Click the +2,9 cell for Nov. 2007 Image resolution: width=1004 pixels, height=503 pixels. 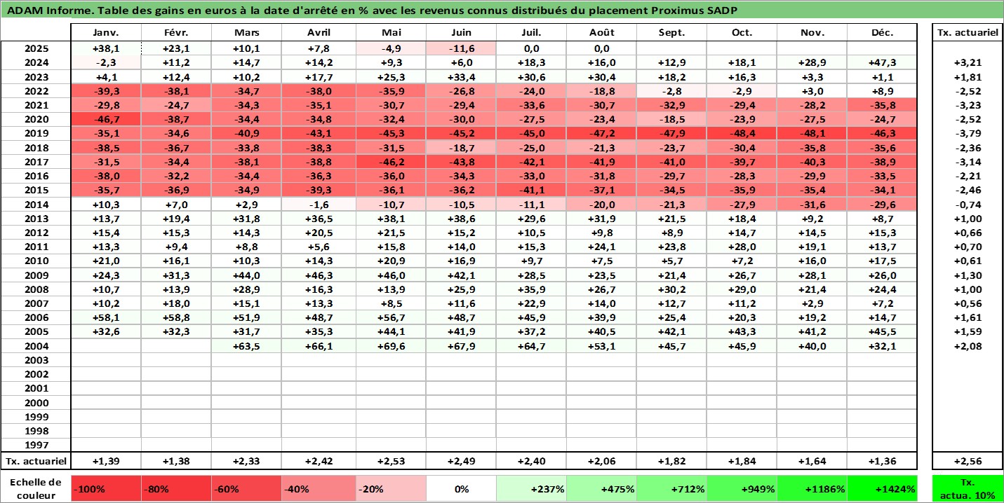click(x=812, y=303)
